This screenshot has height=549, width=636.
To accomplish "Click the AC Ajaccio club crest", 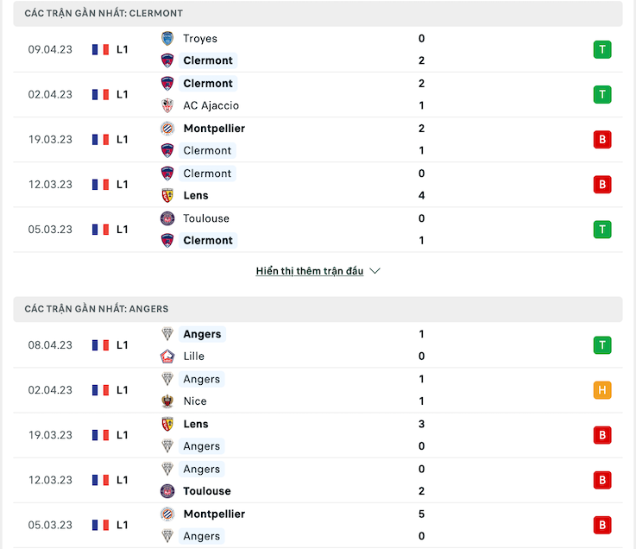I will coord(167,105).
